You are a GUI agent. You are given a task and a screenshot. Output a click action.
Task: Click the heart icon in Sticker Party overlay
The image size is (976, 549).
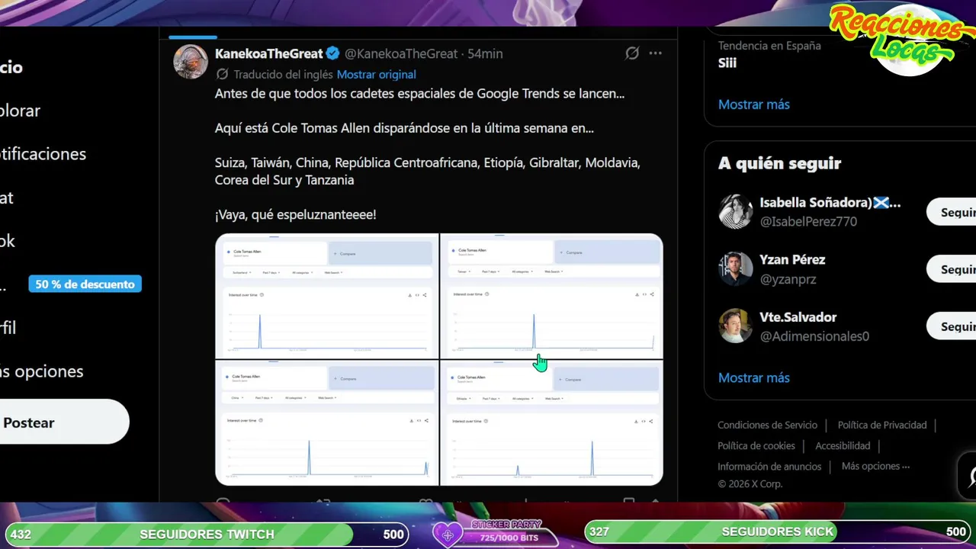point(448,535)
